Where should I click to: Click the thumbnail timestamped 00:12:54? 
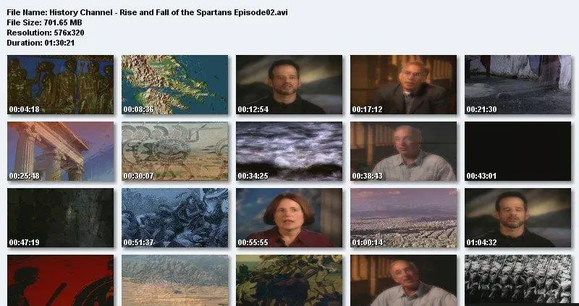coord(289,85)
